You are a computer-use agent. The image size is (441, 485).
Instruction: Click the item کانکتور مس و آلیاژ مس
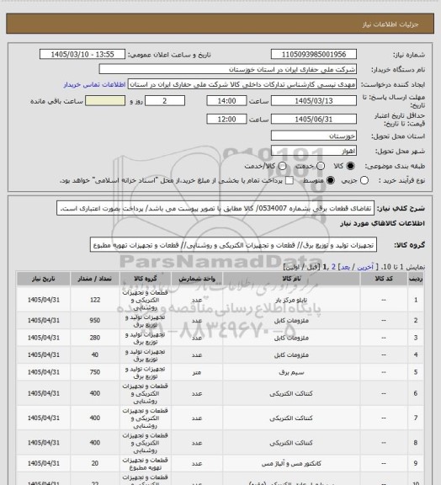(291, 464)
